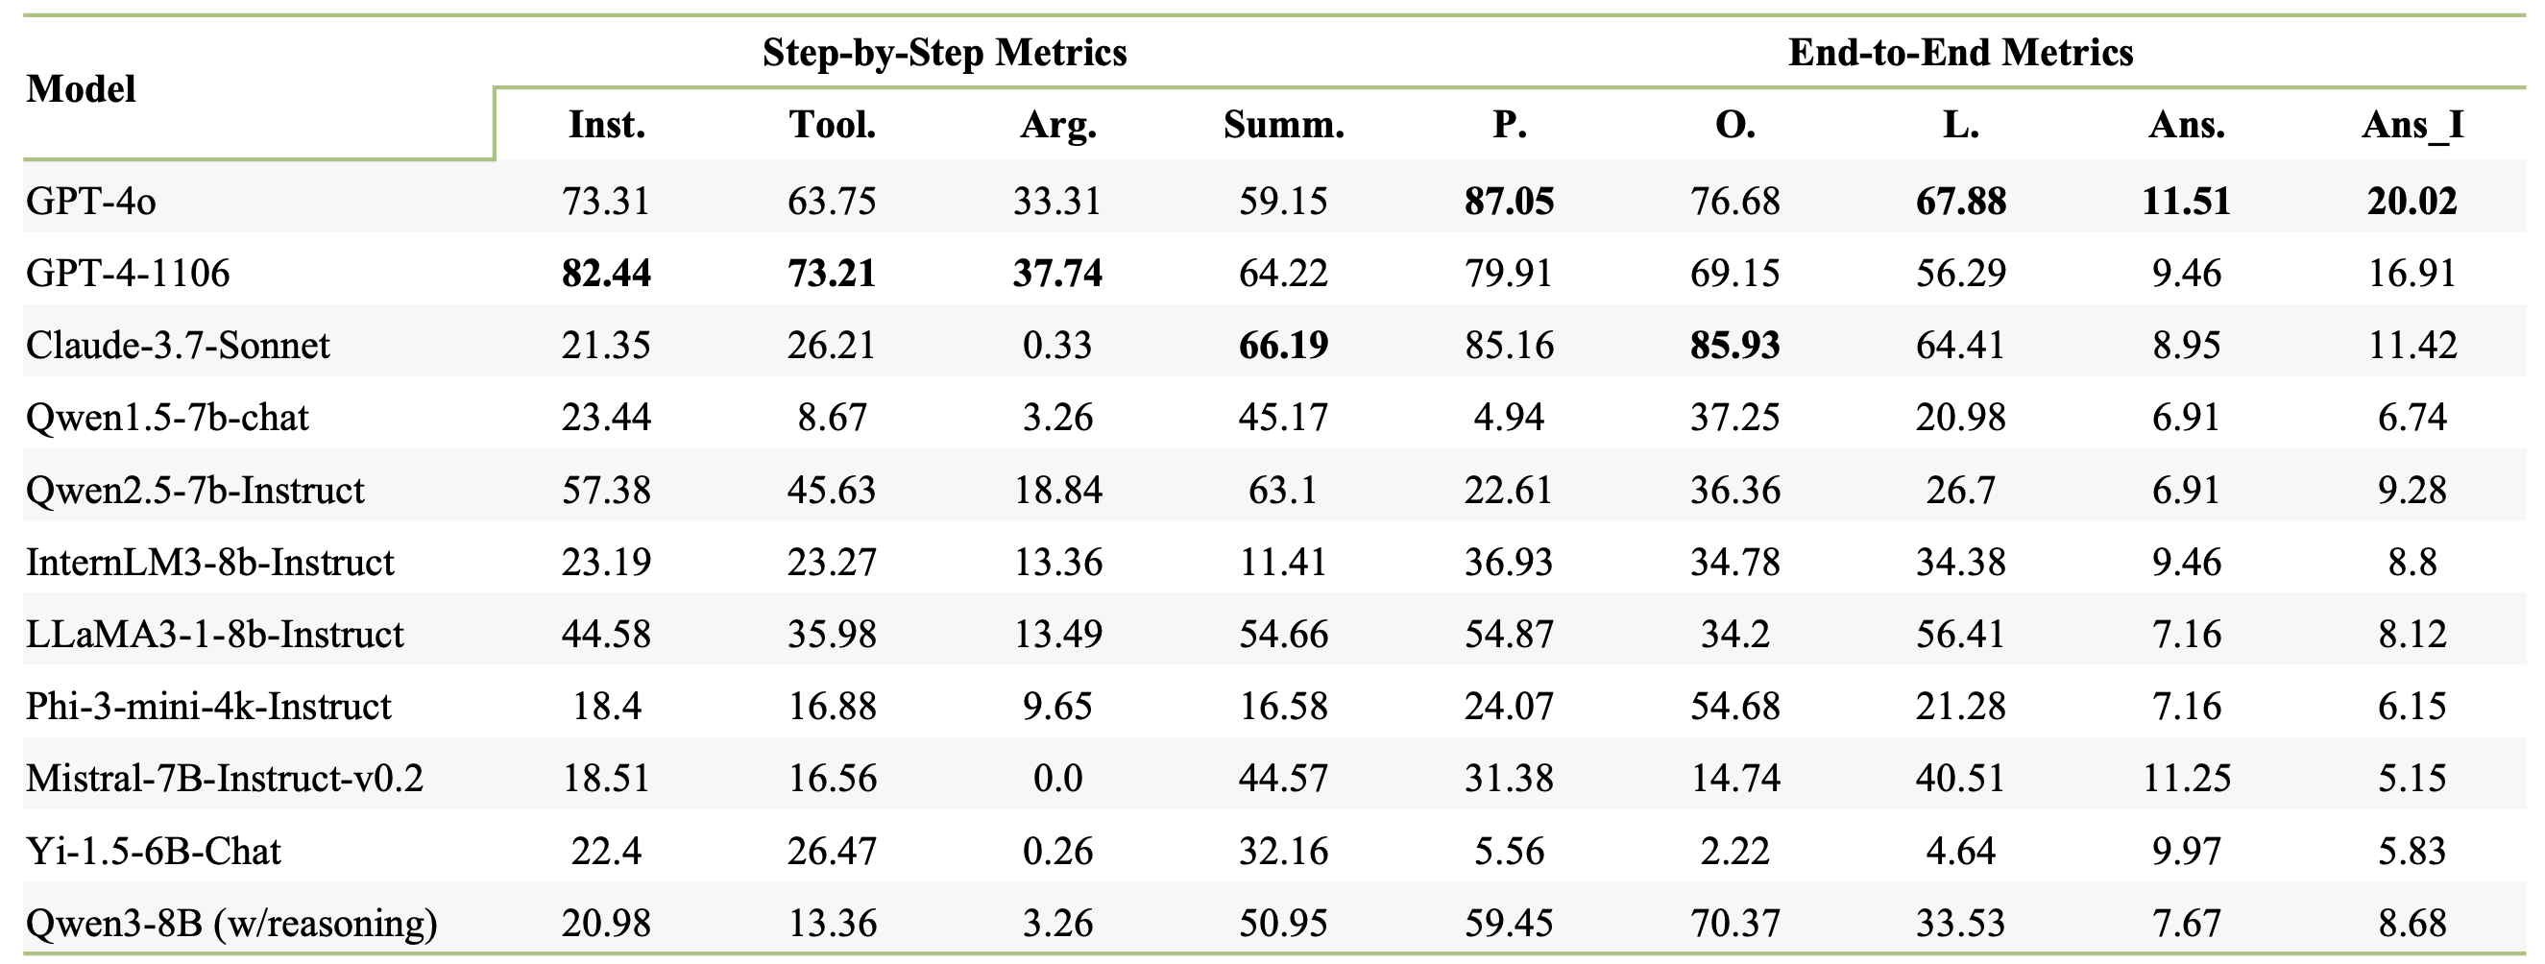
Task: Click the Model column header
Action: tap(81, 89)
